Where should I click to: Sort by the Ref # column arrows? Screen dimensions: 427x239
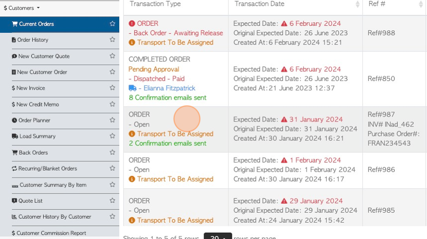pyautogui.click(x=421, y=4)
